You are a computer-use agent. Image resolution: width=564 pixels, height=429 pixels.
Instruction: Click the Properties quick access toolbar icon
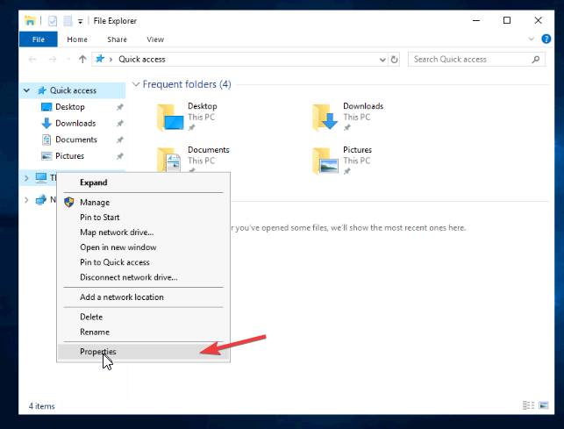point(53,21)
